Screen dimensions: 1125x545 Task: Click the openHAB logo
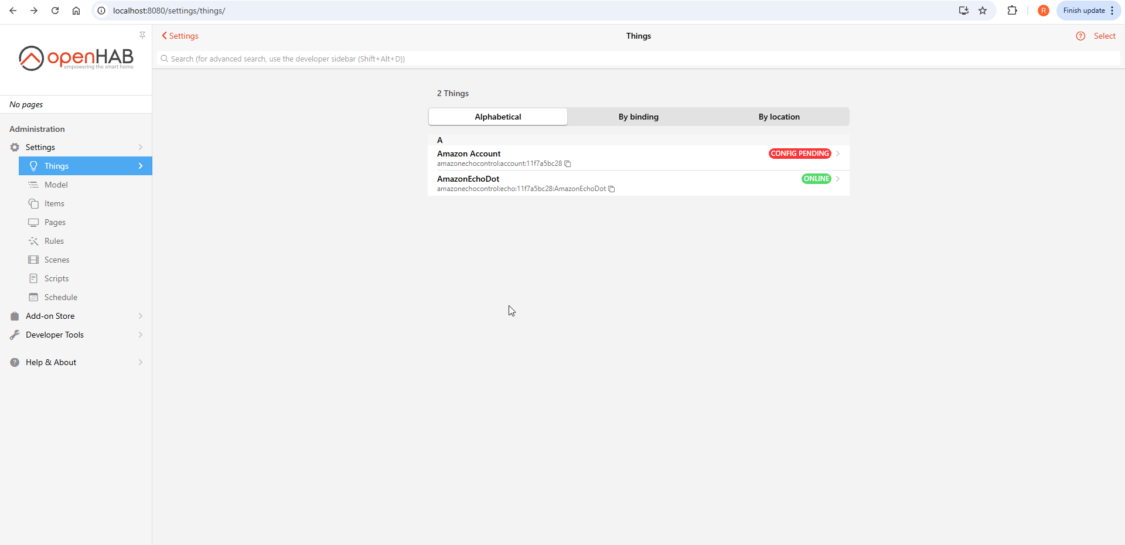click(76, 58)
